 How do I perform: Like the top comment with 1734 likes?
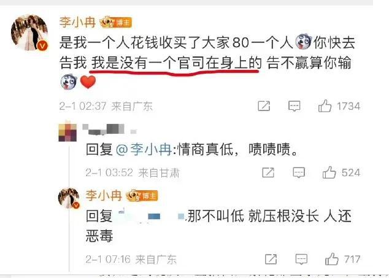tap(325, 106)
